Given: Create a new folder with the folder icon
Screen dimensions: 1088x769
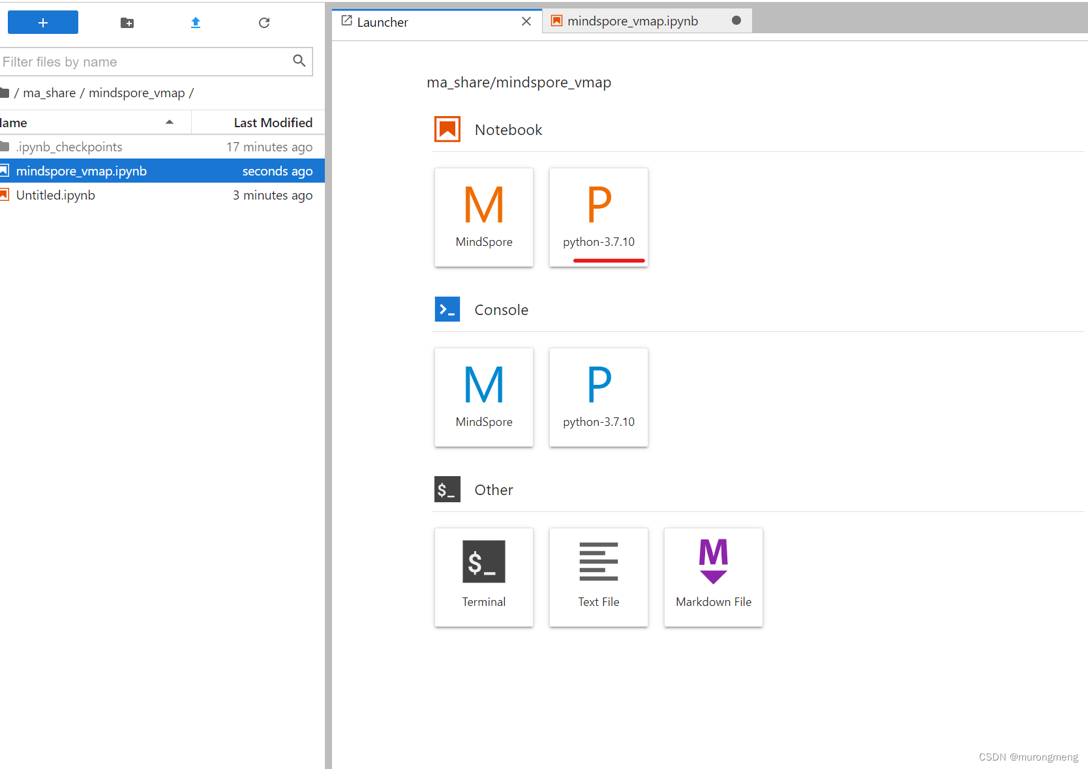Looking at the screenshot, I should (x=127, y=23).
